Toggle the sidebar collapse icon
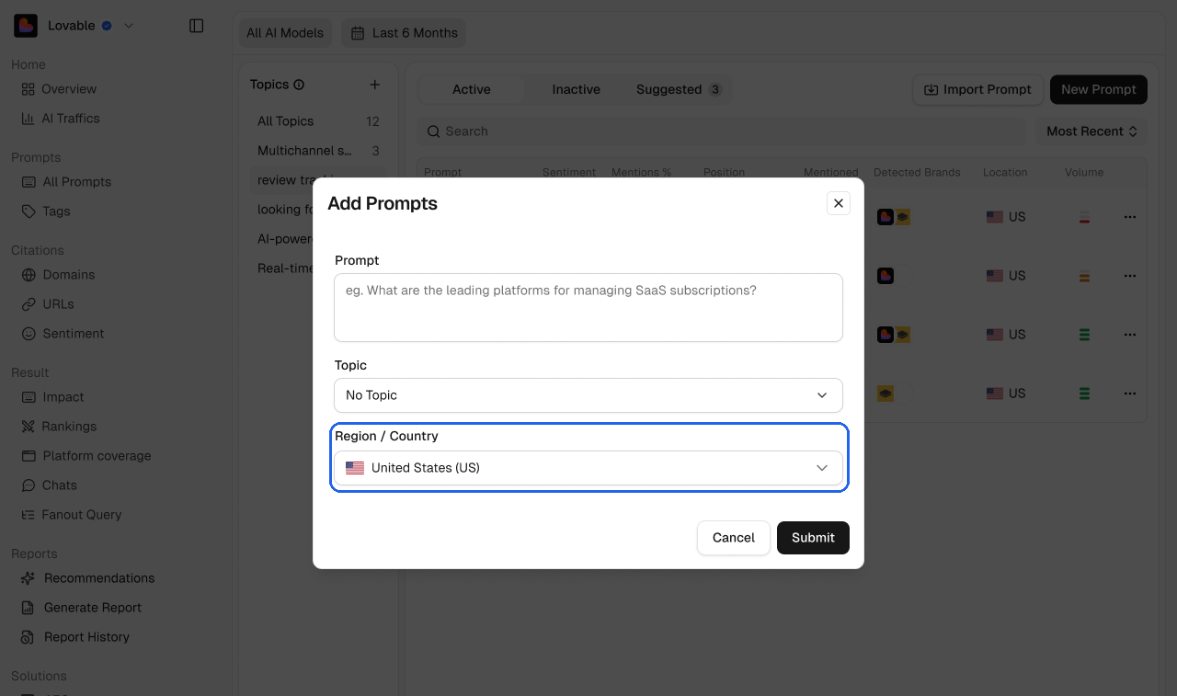The width and height of the screenshot is (1177, 696). pos(196,26)
